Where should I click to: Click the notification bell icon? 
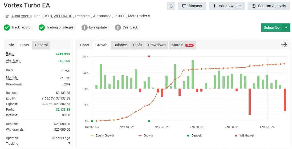pyautogui.click(x=171, y=6)
